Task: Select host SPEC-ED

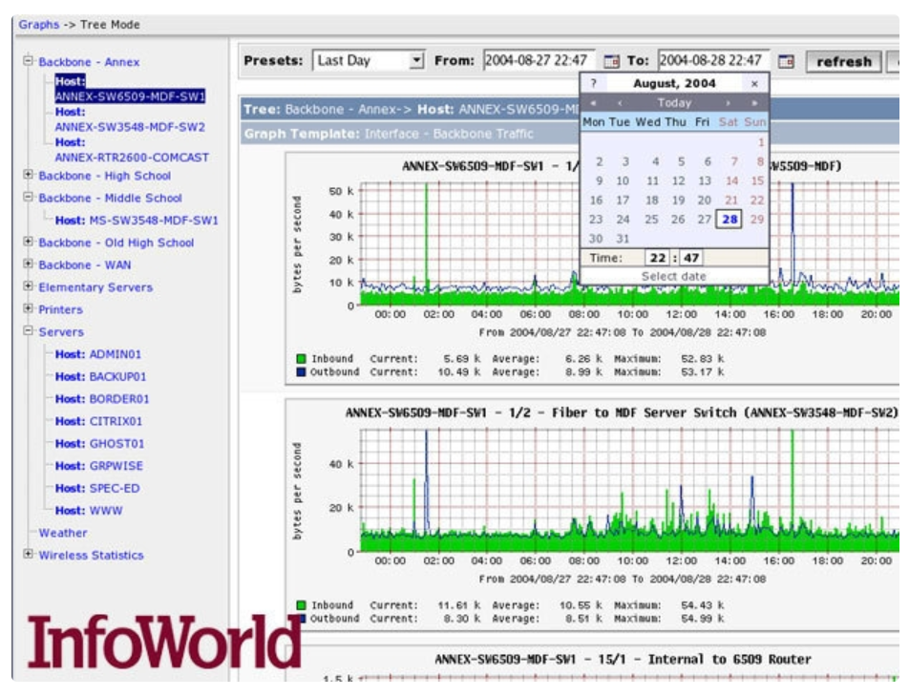Action: 97,488
